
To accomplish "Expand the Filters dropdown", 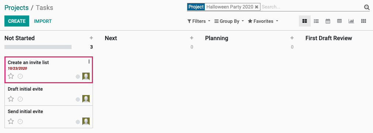I will click(199, 21).
